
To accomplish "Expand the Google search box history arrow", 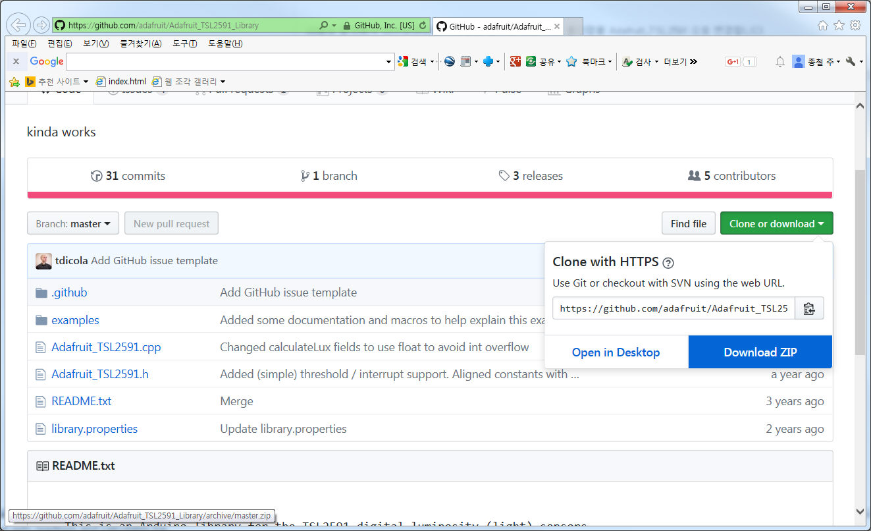I will [x=388, y=62].
